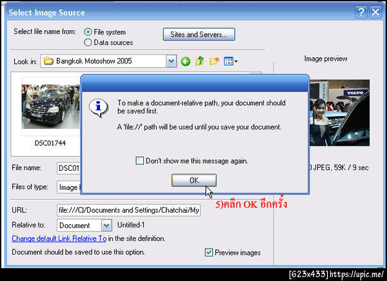Click the JPEG, 59K / 9 sec info text
The height and width of the screenshot is (281, 387).
click(x=341, y=168)
